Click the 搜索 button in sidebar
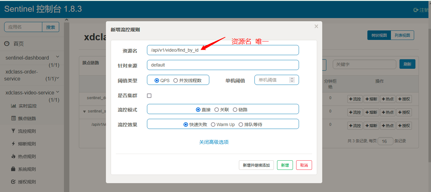 [51, 27]
